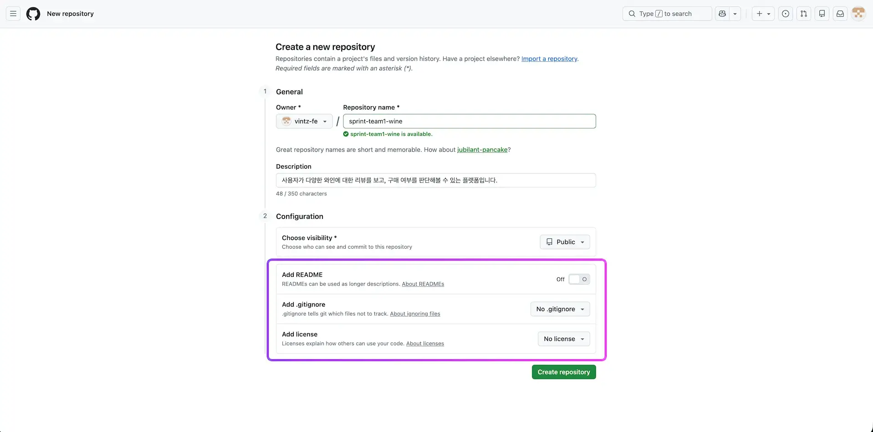Click the '48 / 350 characters' counter
873x432 pixels.
click(x=301, y=194)
